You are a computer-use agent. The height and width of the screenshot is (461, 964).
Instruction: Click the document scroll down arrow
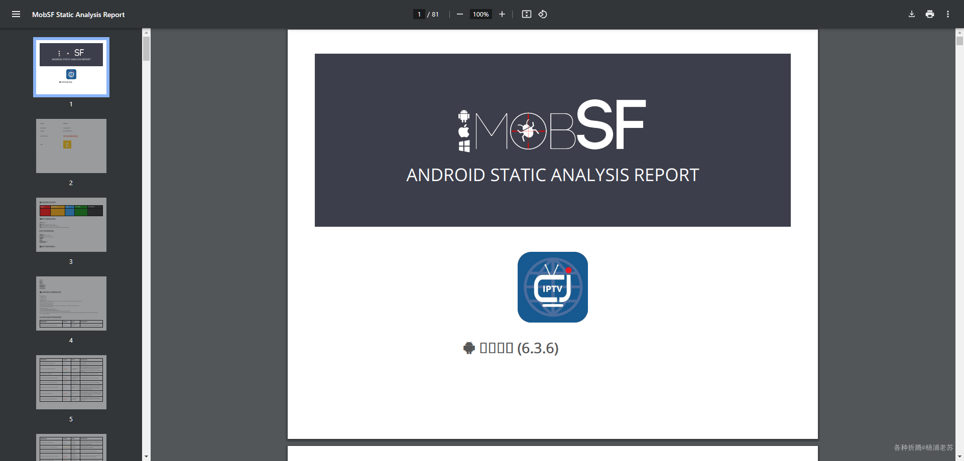(959, 456)
